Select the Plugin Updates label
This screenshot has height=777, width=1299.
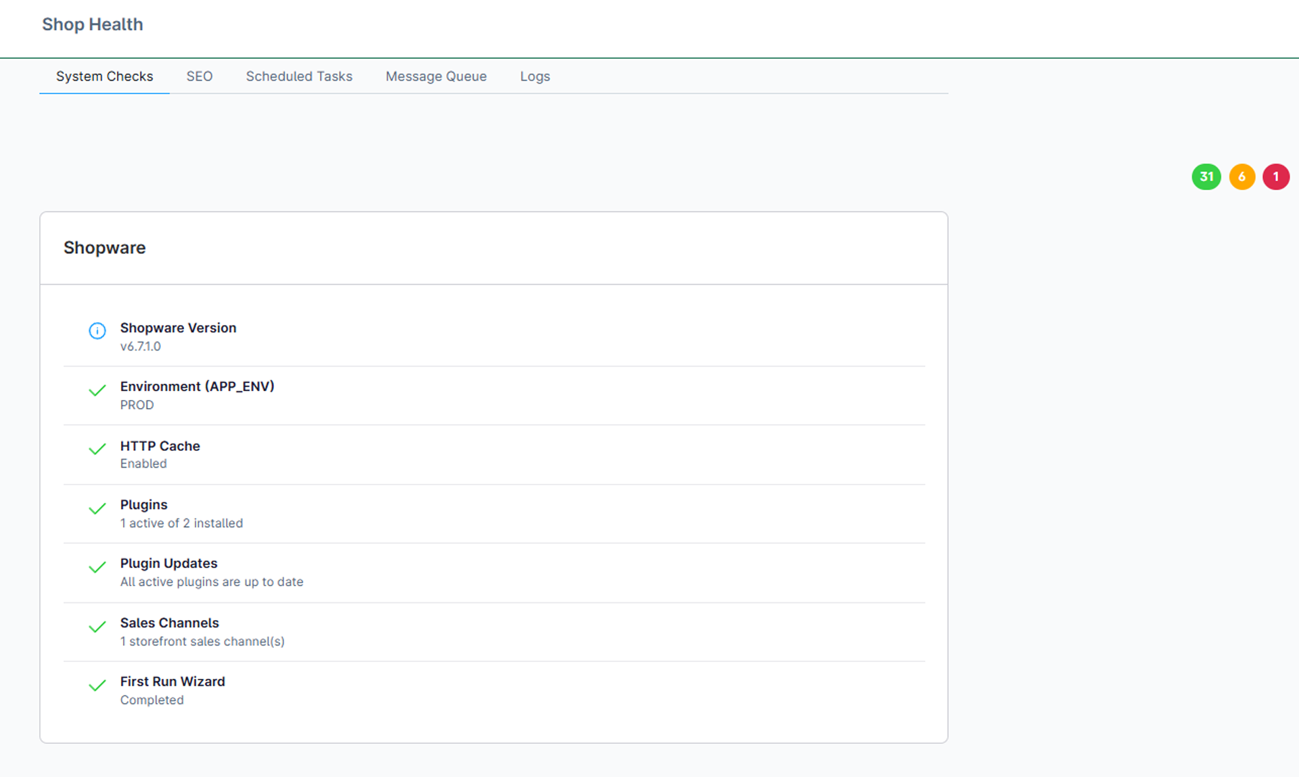169,564
